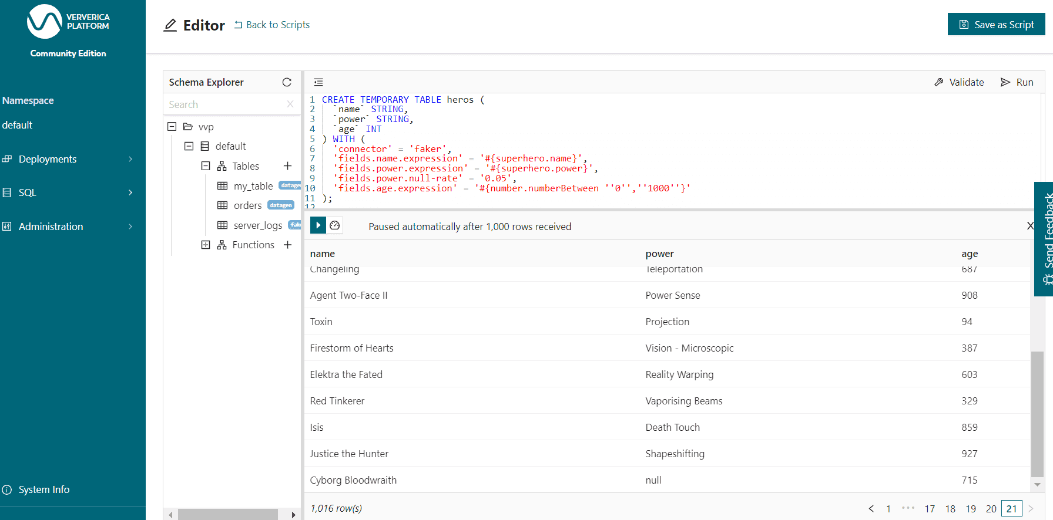Select the server_logs tree item
Viewport: 1053px width, 520px height.
[258, 225]
